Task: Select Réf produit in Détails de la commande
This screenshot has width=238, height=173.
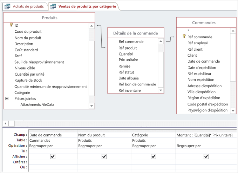Action: [x=128, y=48]
